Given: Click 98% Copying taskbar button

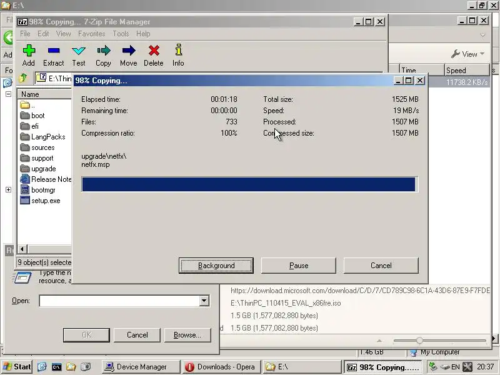Looking at the screenshot, I should [383, 367].
